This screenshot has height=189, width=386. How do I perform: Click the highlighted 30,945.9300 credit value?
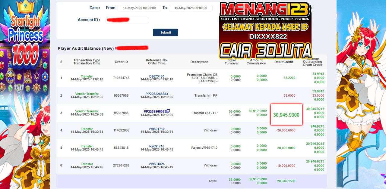[286, 115]
